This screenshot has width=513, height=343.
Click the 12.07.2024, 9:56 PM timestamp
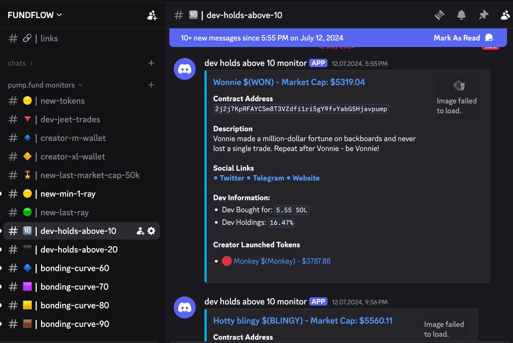pyautogui.click(x=360, y=302)
